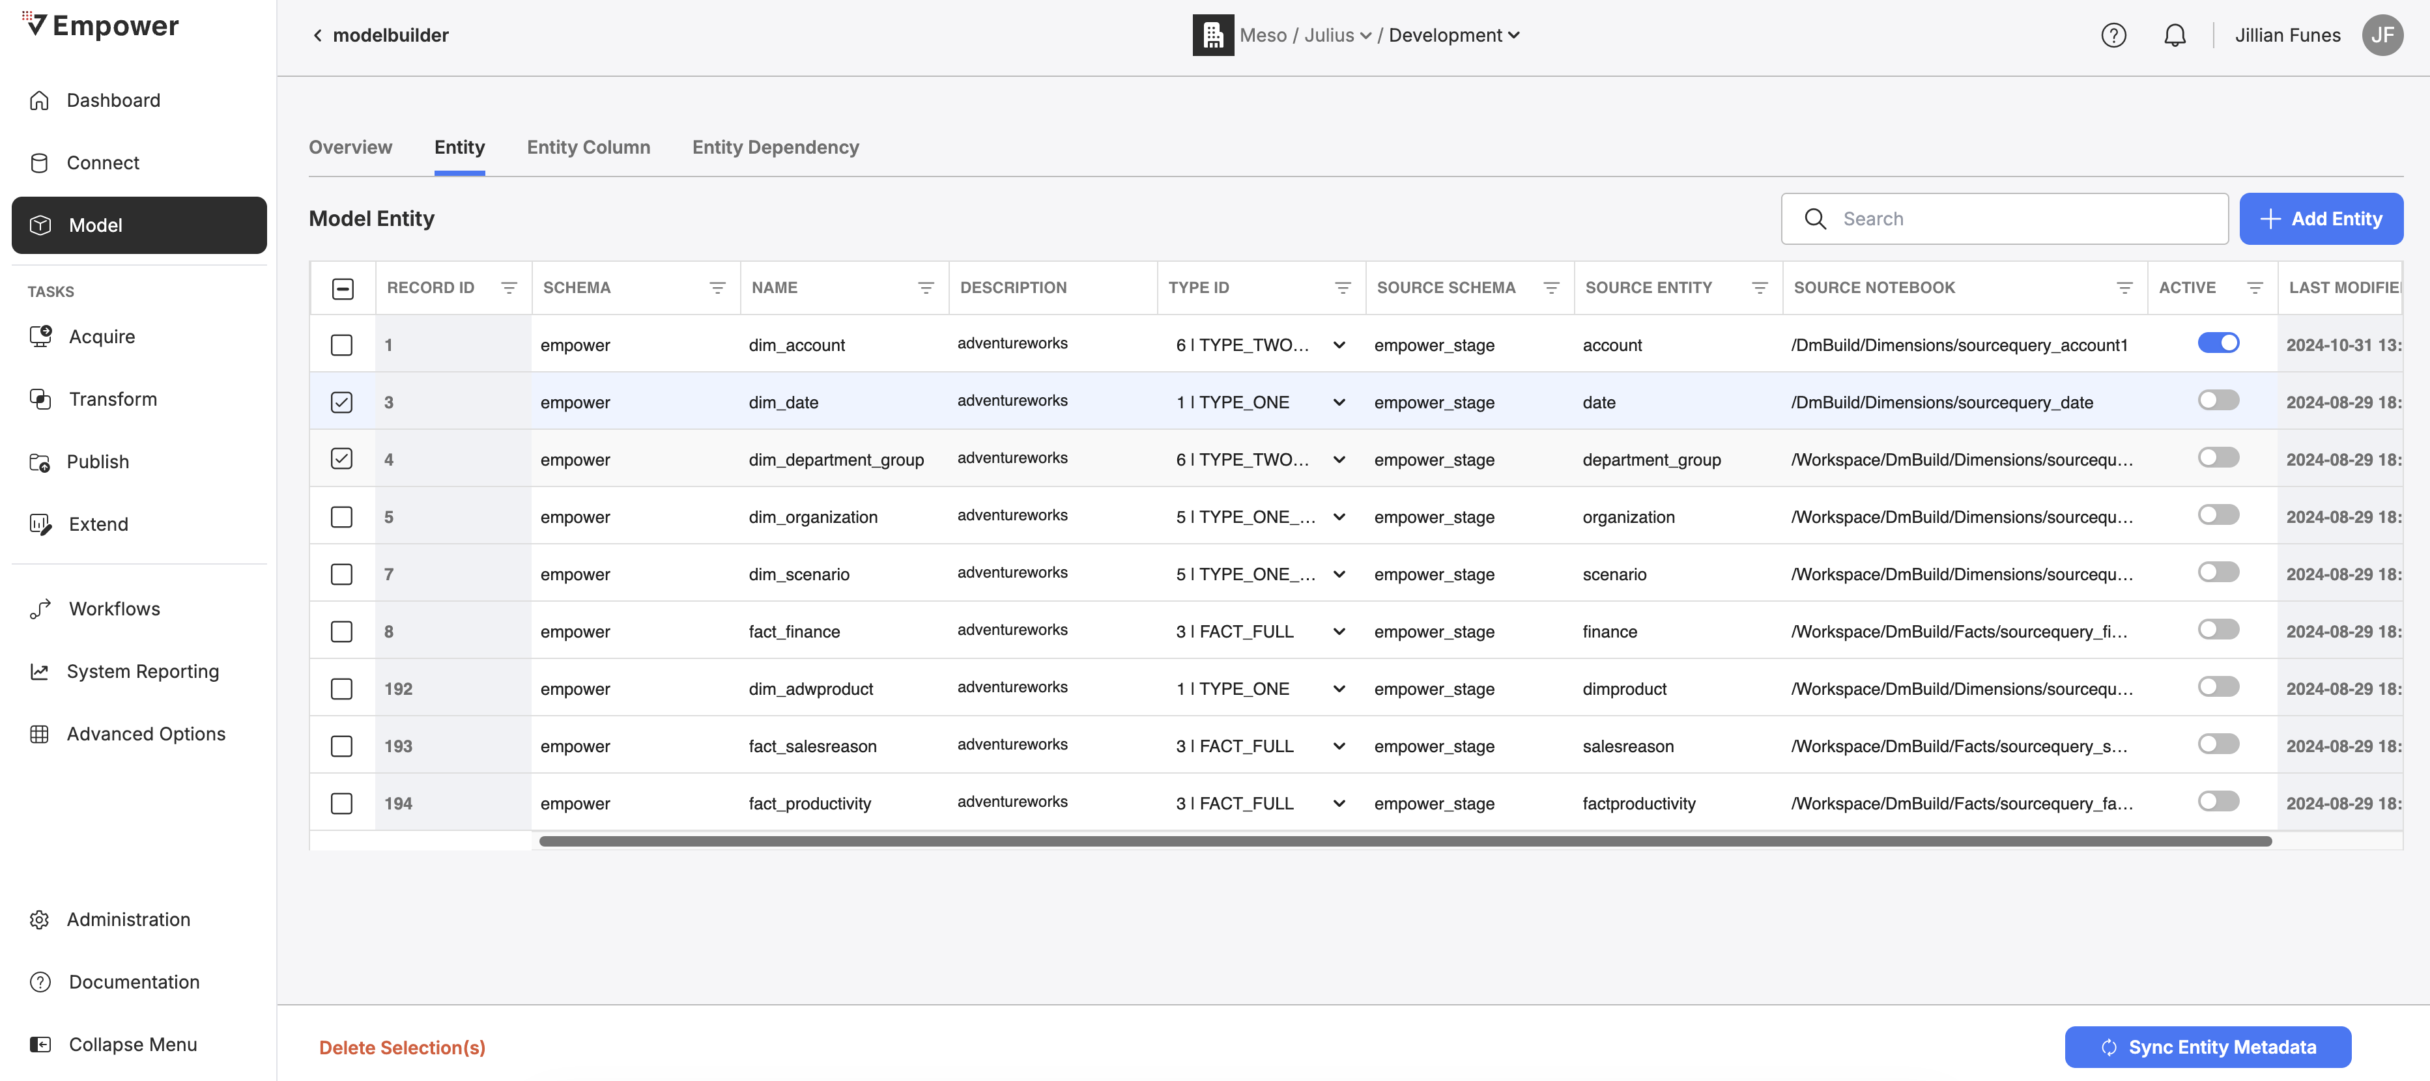Click the horizontal table scrollbar

pyautogui.click(x=1405, y=841)
